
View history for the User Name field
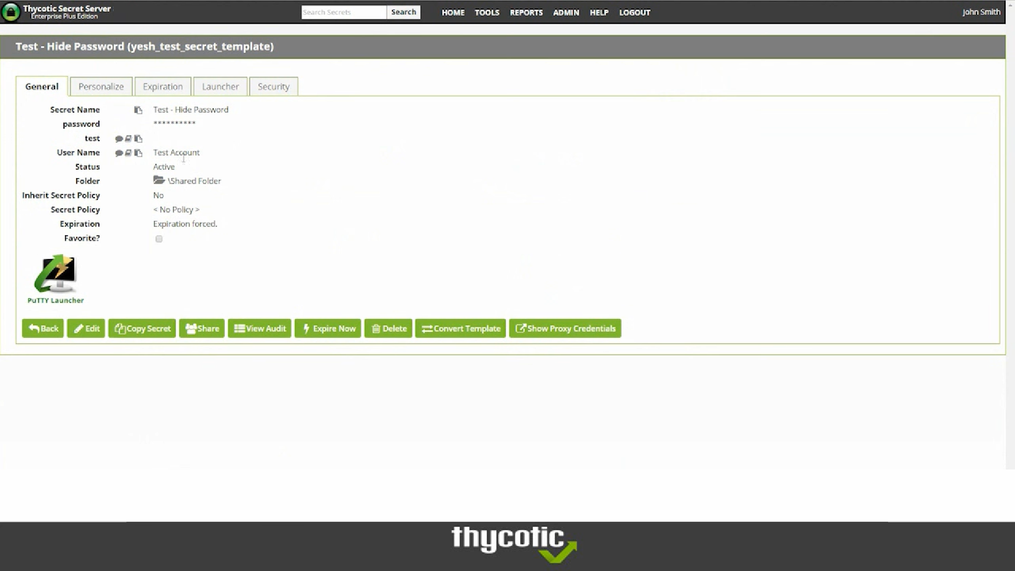point(128,153)
